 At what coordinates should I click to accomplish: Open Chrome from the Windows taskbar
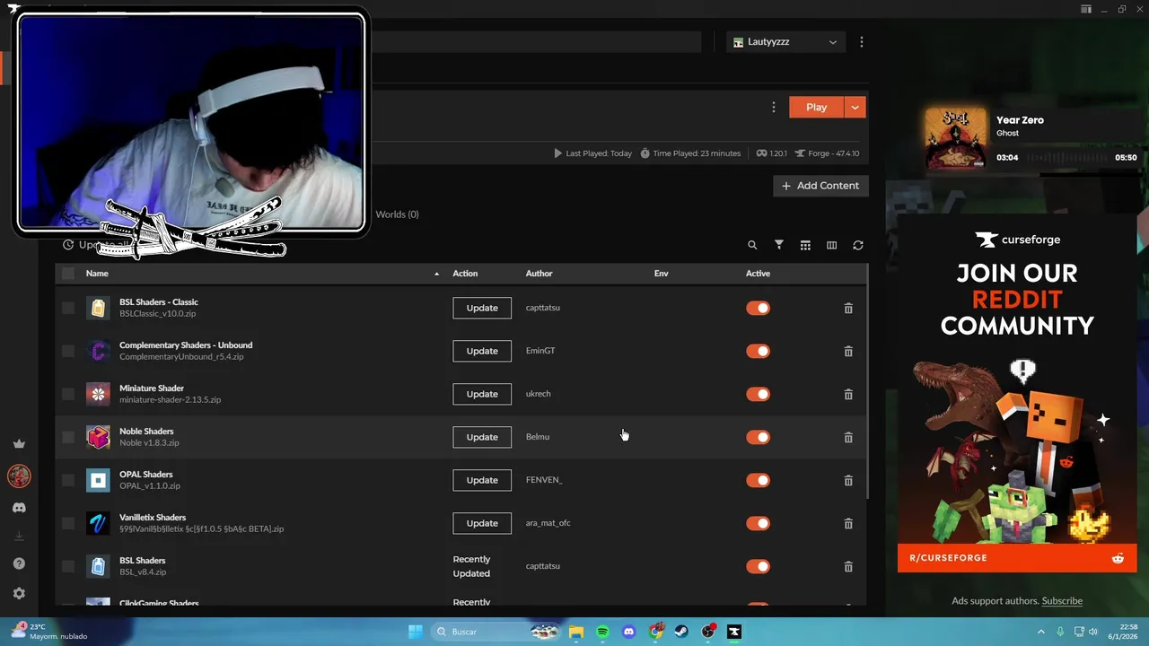(655, 632)
